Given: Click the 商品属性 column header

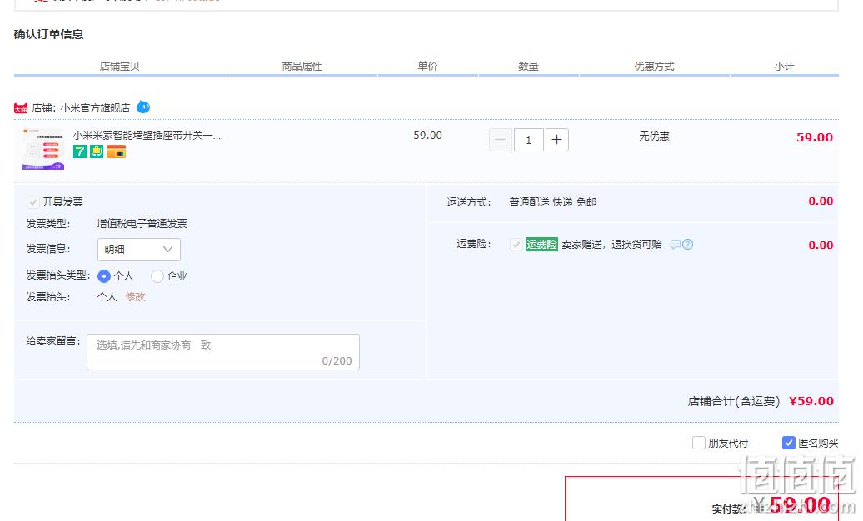Looking at the screenshot, I should (302, 67).
